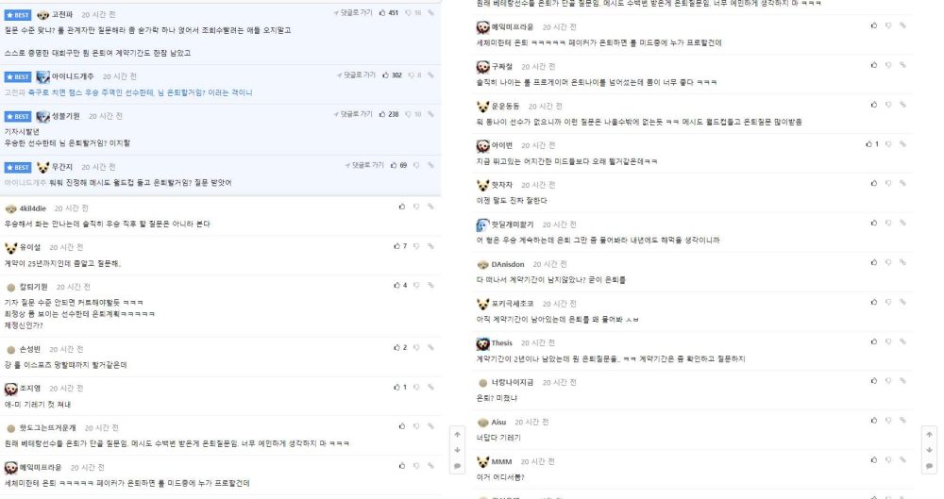Toggle the 451 upvote on 고전파's best comment

(x=388, y=12)
